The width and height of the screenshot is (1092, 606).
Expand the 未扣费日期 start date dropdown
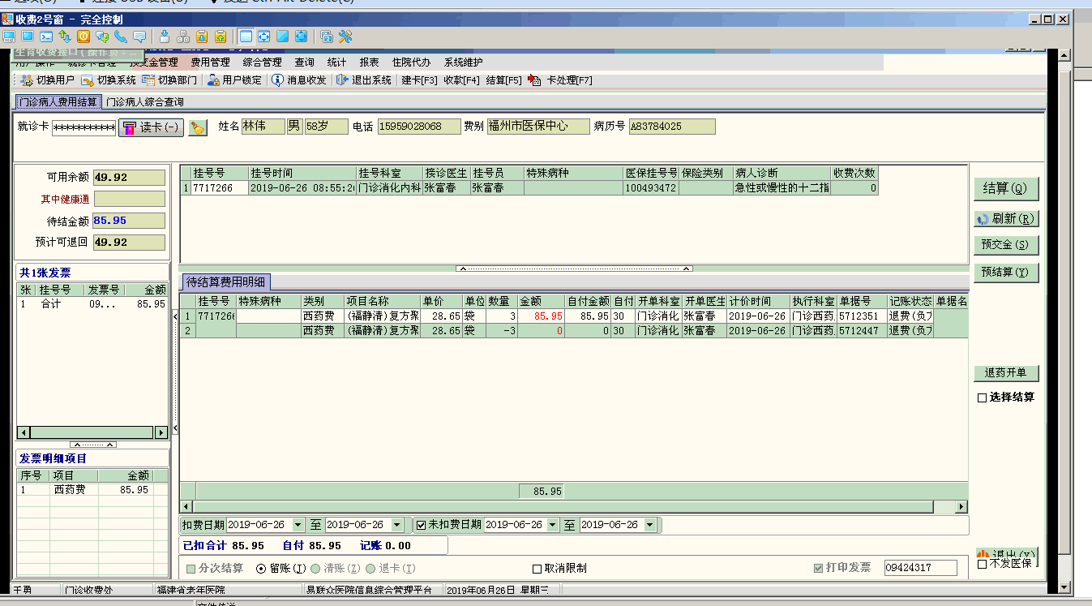tap(554, 526)
